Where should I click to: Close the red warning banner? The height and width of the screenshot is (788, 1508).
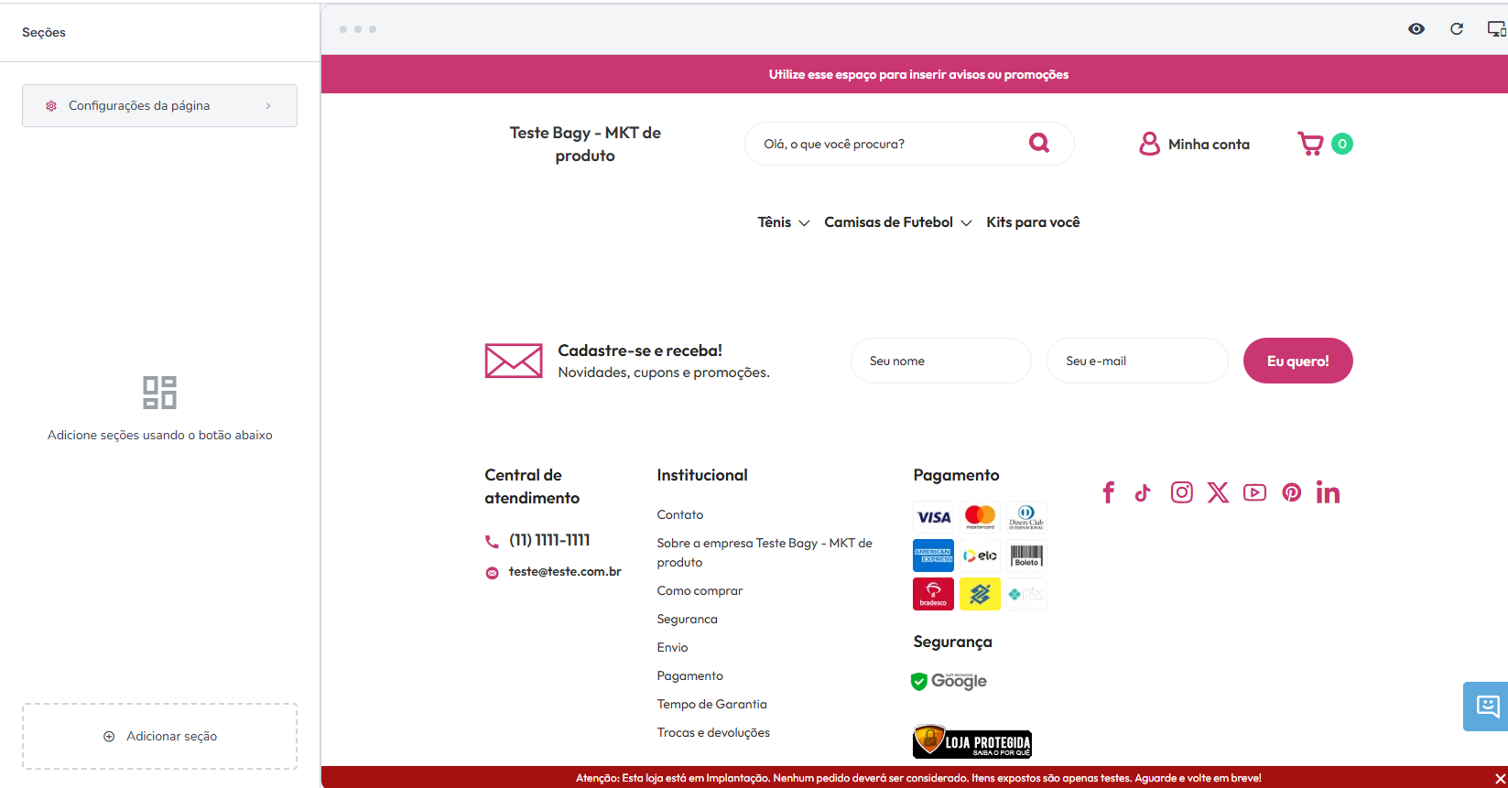point(1500,778)
